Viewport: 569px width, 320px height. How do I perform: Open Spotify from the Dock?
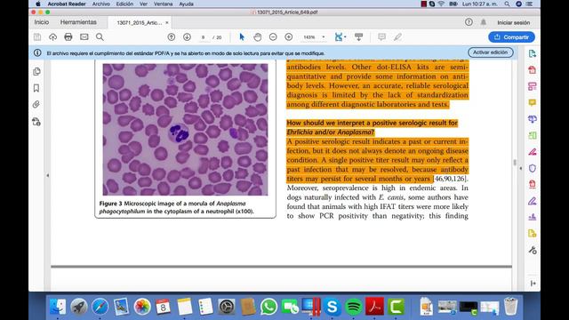coord(354,307)
